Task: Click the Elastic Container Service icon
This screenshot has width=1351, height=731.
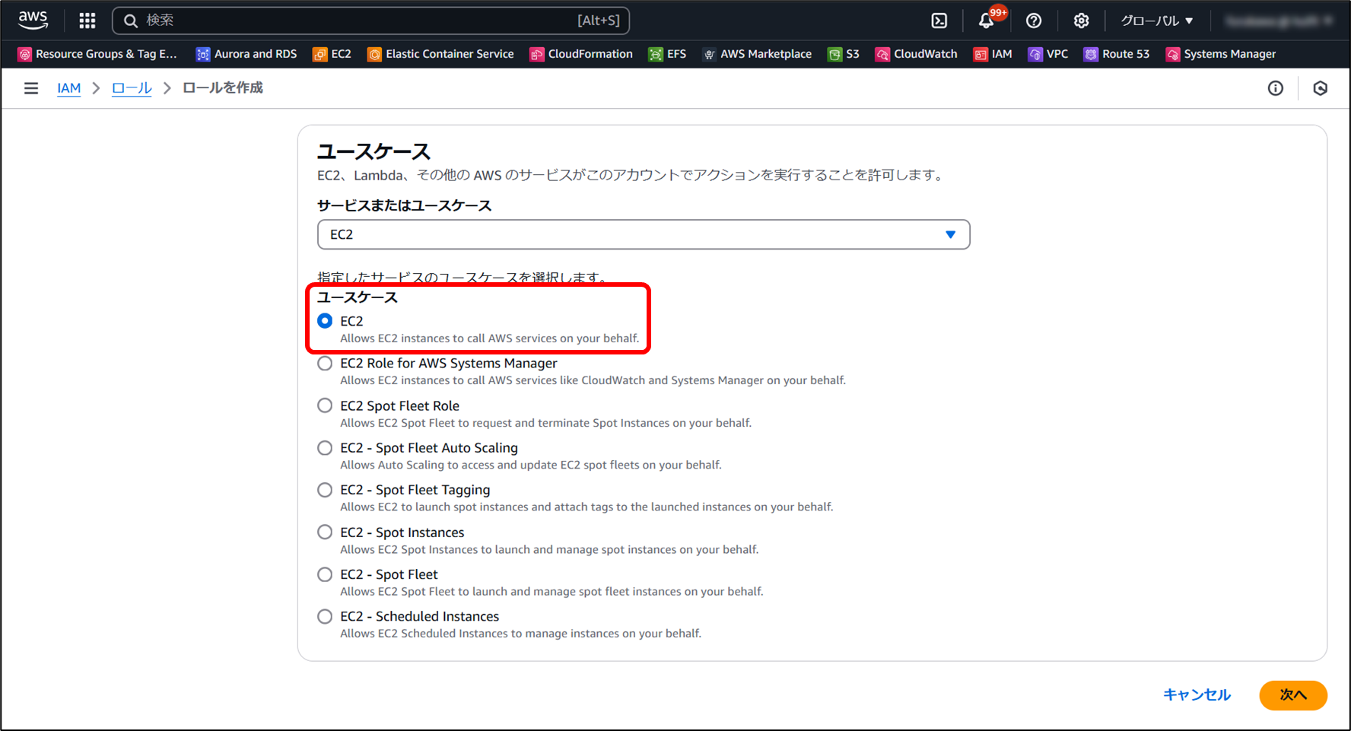Action: tap(374, 54)
